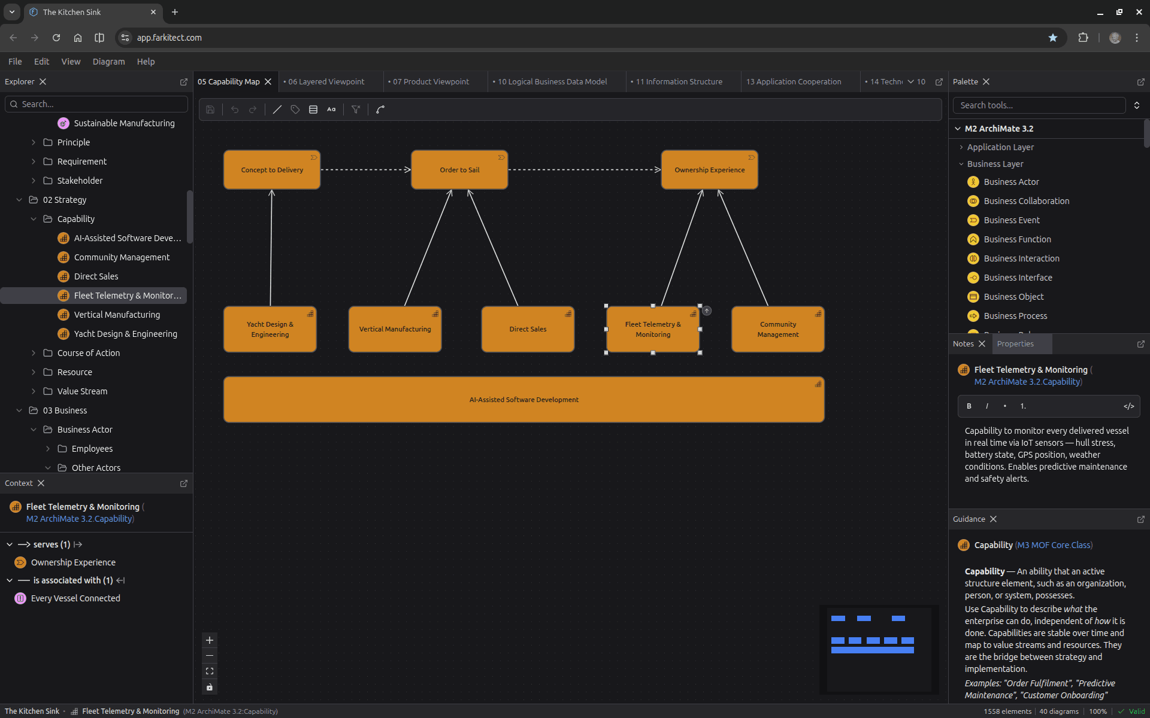Open the M3 MOF Core.Class link

(1055, 545)
